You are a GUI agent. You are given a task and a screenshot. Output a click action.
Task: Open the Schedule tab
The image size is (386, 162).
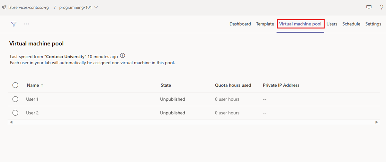(x=351, y=24)
